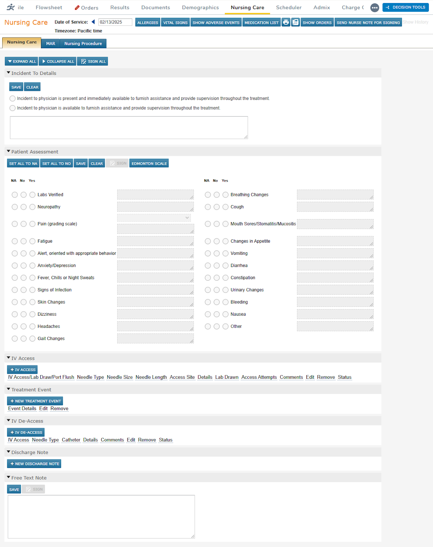Select the first Incident To physician radio option
This screenshot has height=547, width=433.
(12, 98)
